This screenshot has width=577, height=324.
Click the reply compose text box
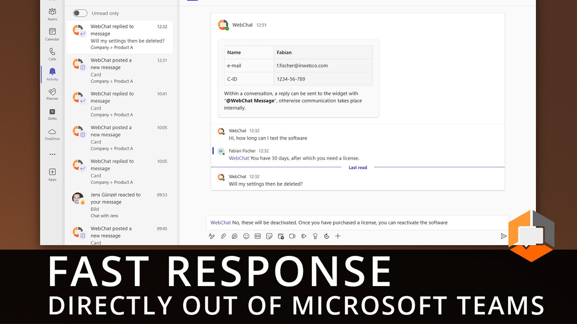[x=357, y=223]
